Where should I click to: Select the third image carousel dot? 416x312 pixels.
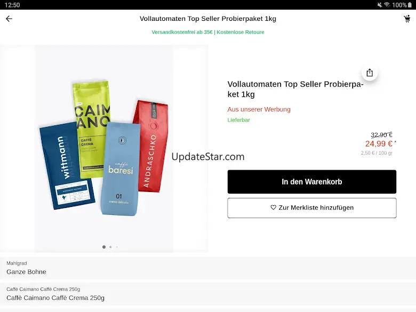117,247
